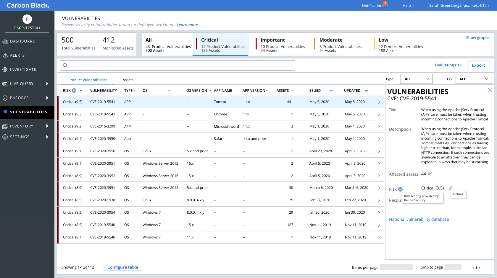Click the Settings gear icon
The image size is (497, 278).
[x=5, y=137]
